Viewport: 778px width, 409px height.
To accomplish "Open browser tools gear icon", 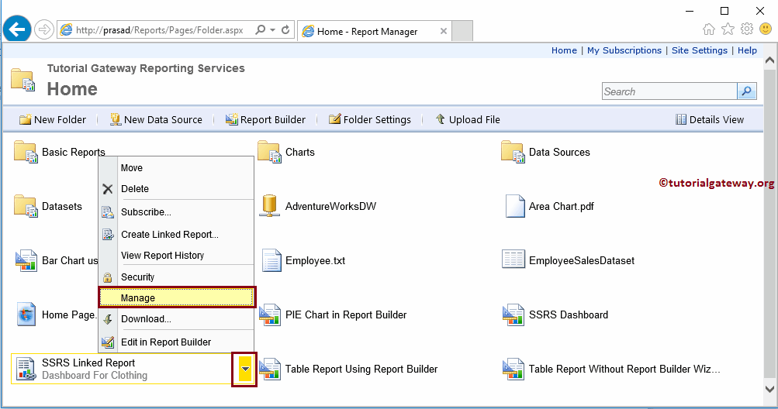I will click(747, 29).
